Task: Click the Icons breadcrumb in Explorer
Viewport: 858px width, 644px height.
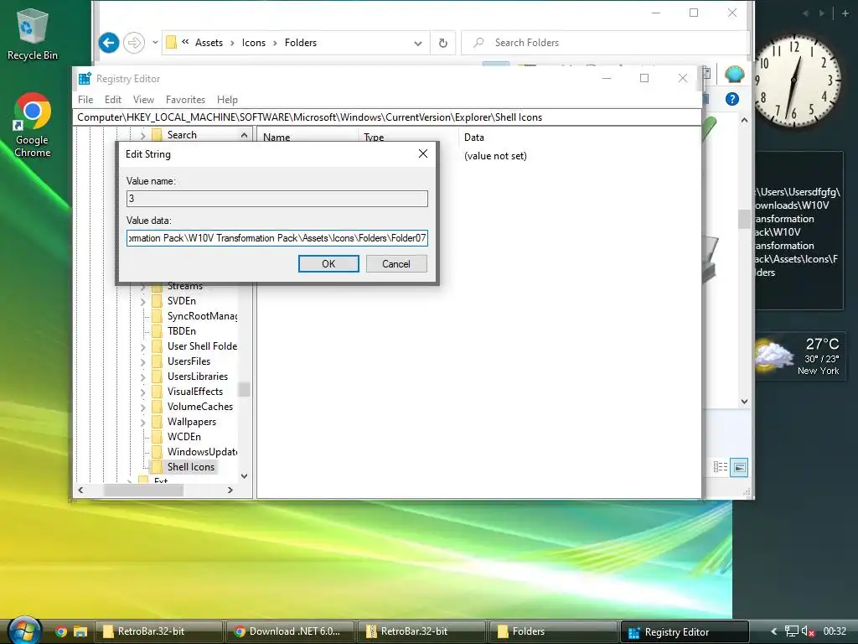Action: coord(253,43)
